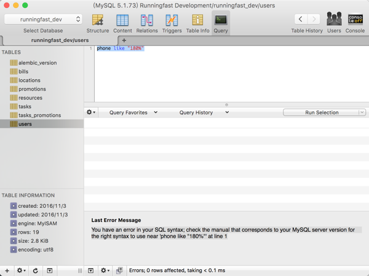Expand the Query History dropdown
This screenshot has width=369, height=276.
(204, 112)
